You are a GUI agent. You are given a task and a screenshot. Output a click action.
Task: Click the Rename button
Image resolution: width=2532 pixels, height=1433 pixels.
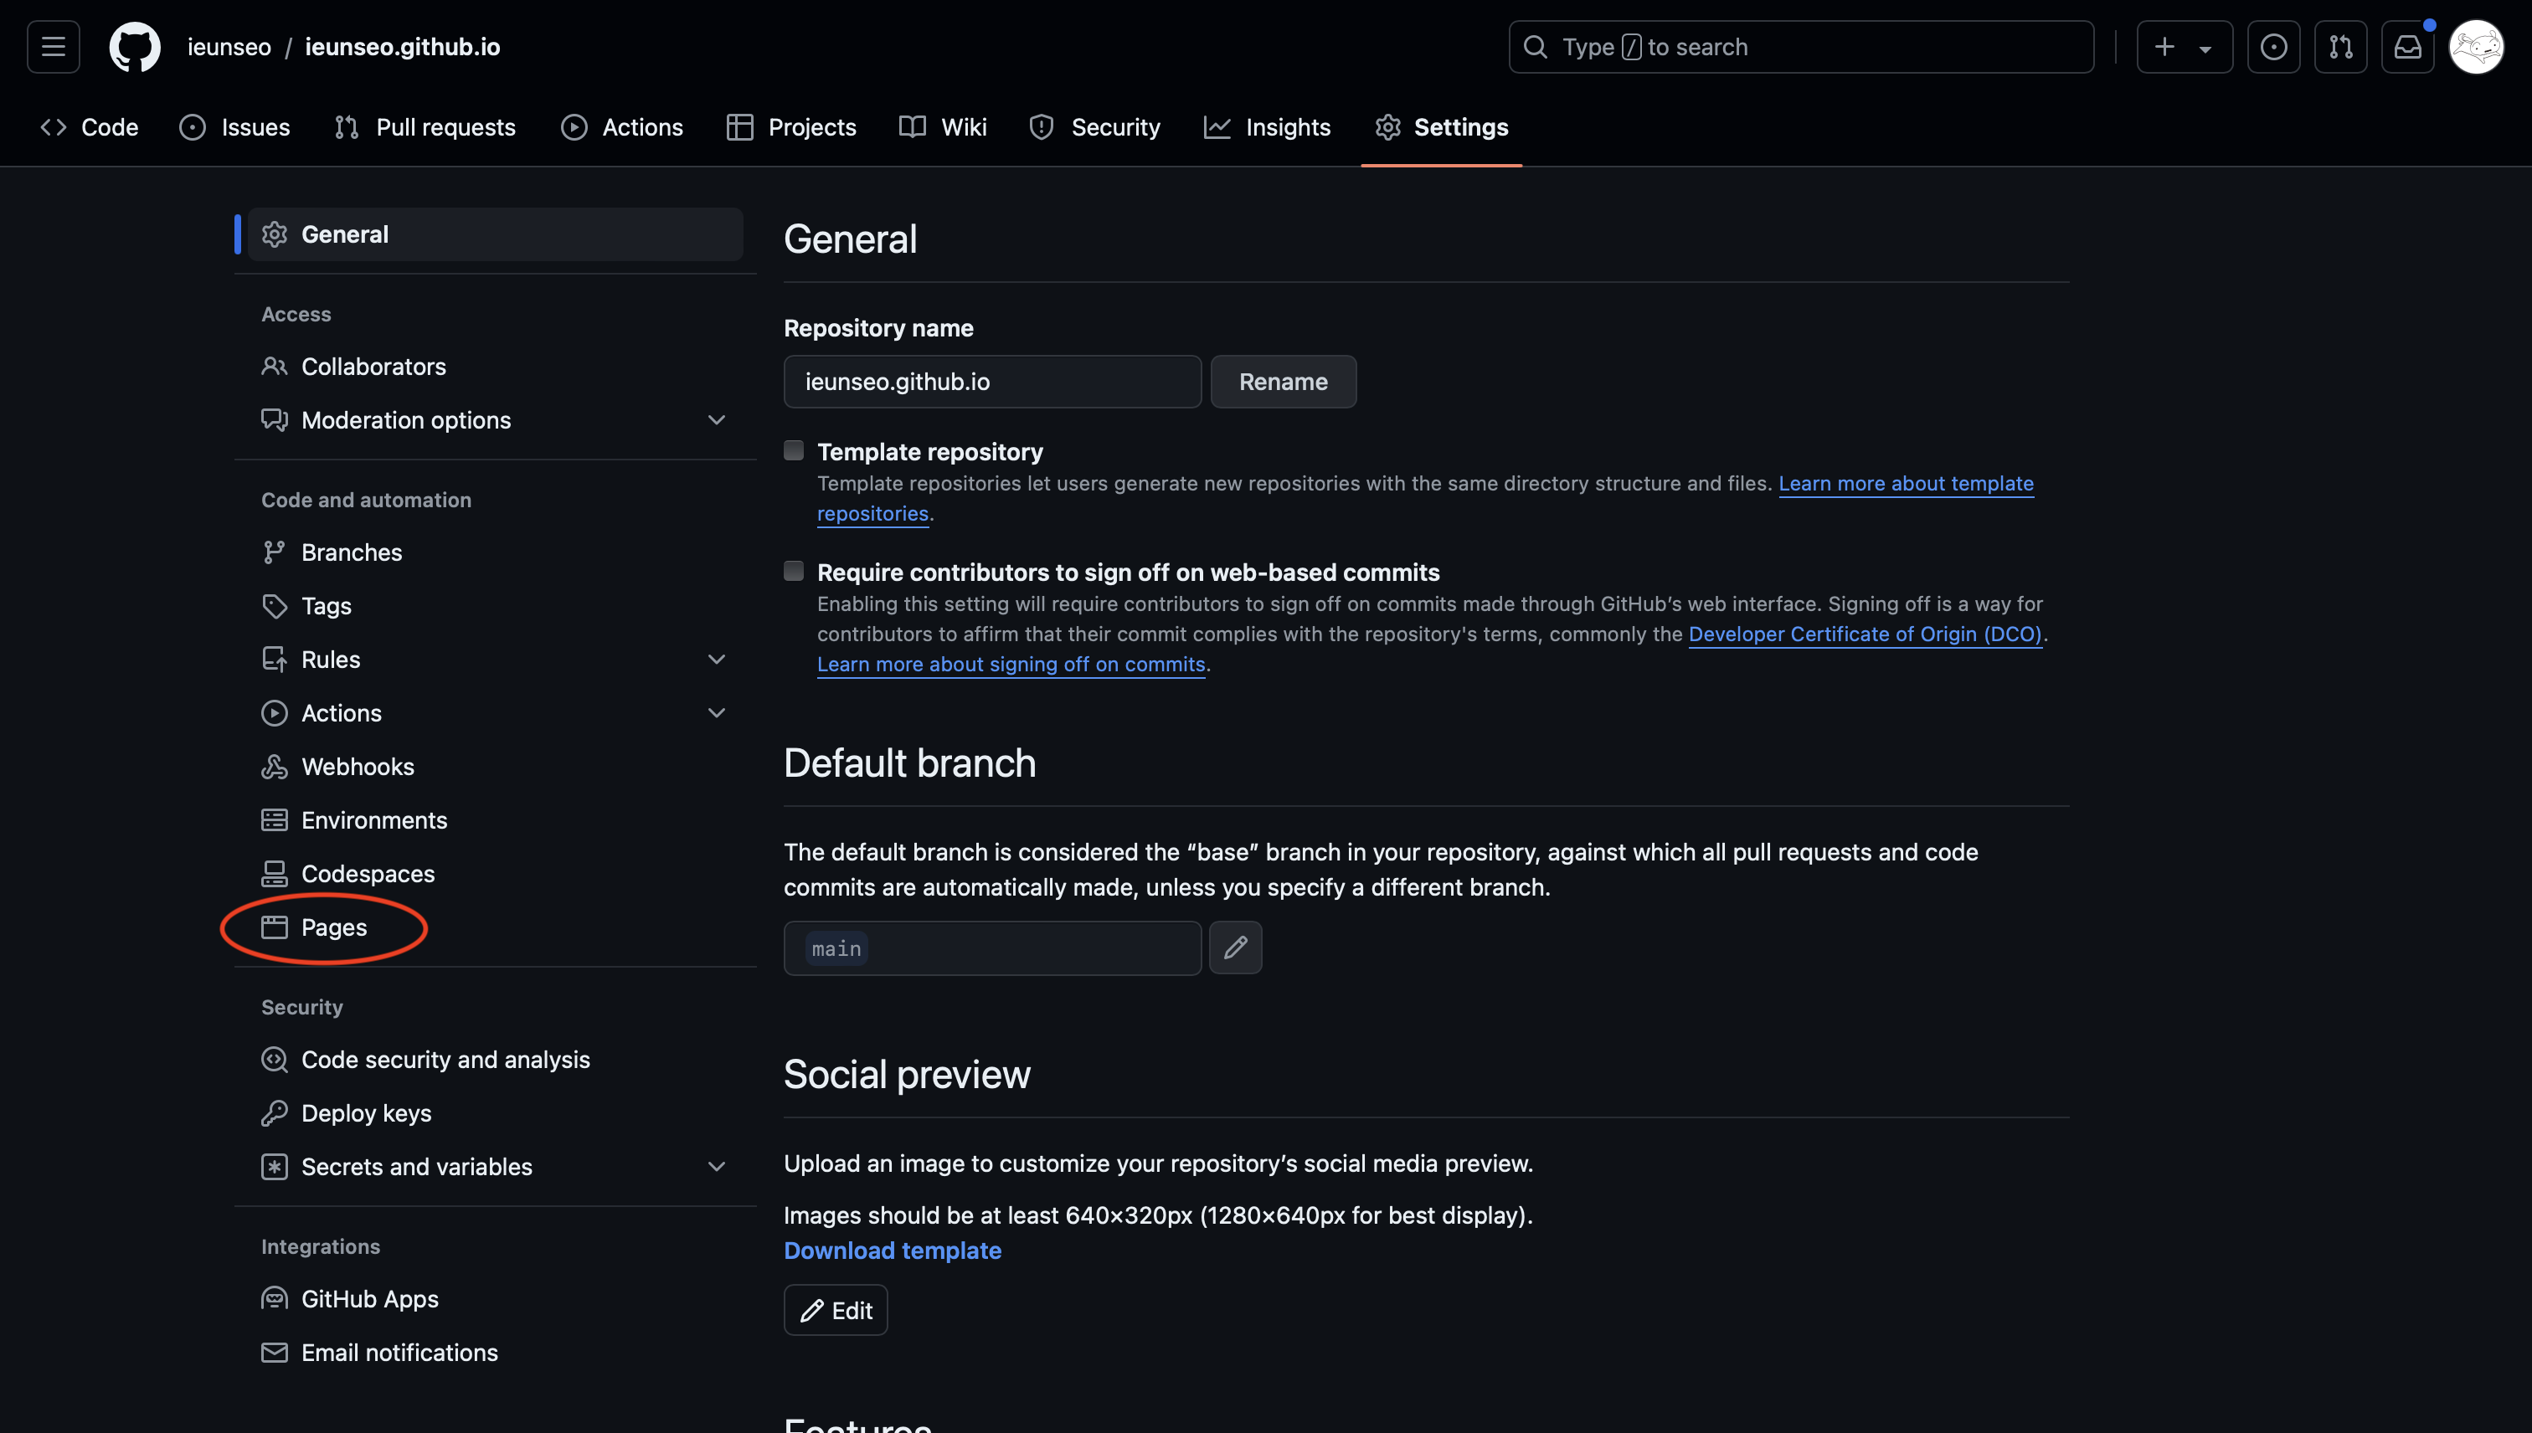[x=1283, y=382]
